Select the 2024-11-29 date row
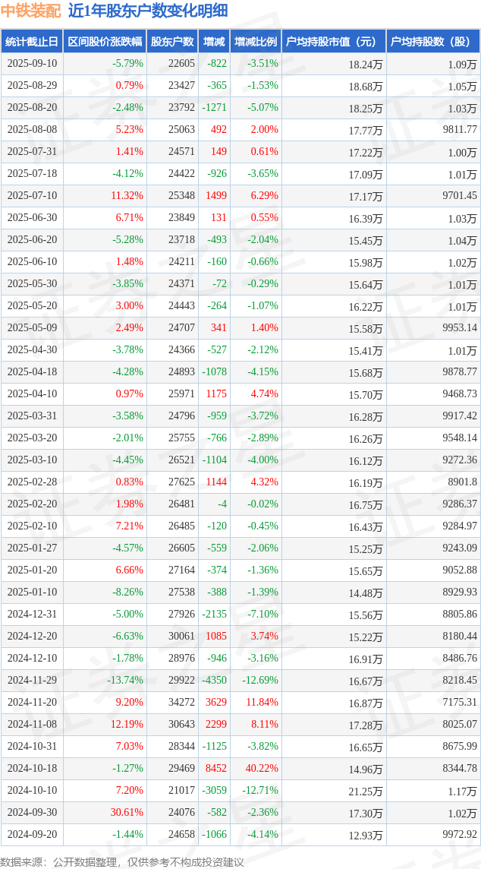This screenshot has width=481, height=869. click(x=240, y=681)
